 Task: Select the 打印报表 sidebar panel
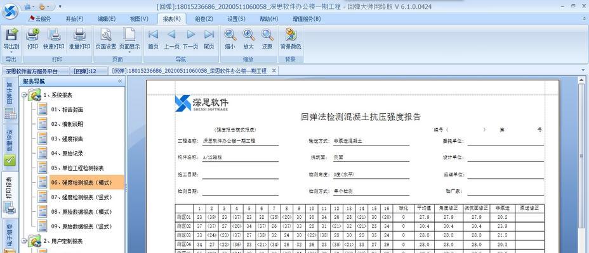tap(10, 195)
